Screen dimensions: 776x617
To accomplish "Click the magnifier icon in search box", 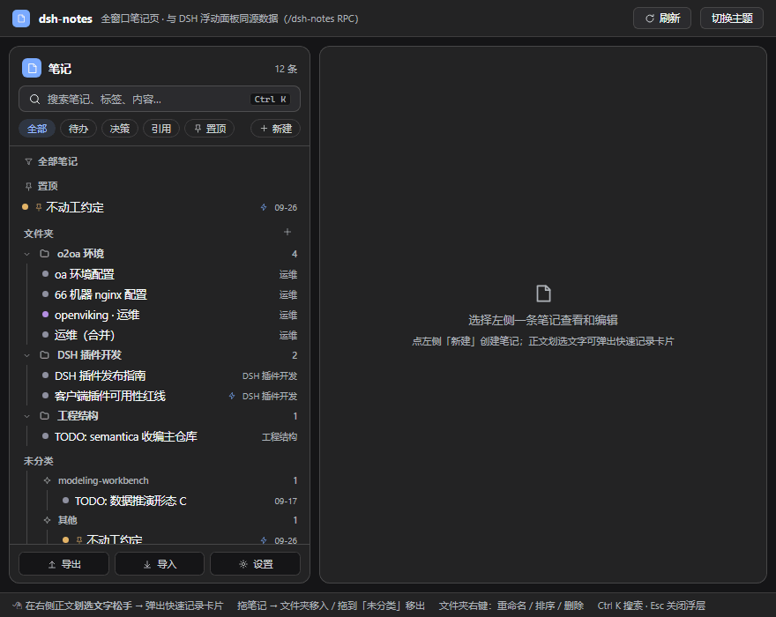I will pyautogui.click(x=34, y=100).
